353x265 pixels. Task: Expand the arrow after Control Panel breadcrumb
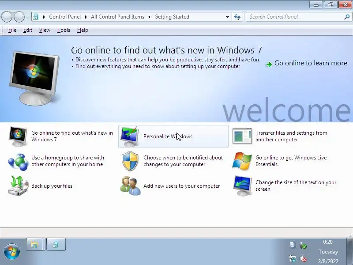click(x=86, y=17)
